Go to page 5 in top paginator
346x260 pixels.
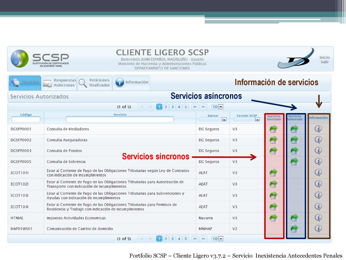(186, 107)
